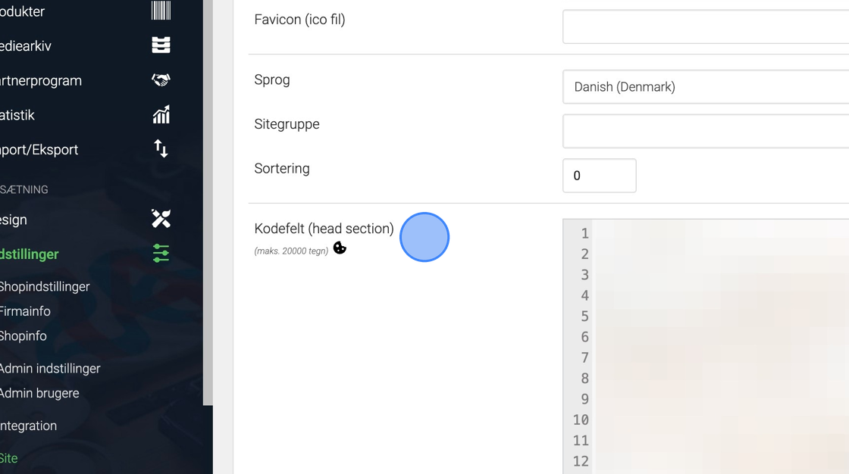Go to Shopinfo settings page
Image resolution: width=849 pixels, height=474 pixels.
(x=23, y=335)
